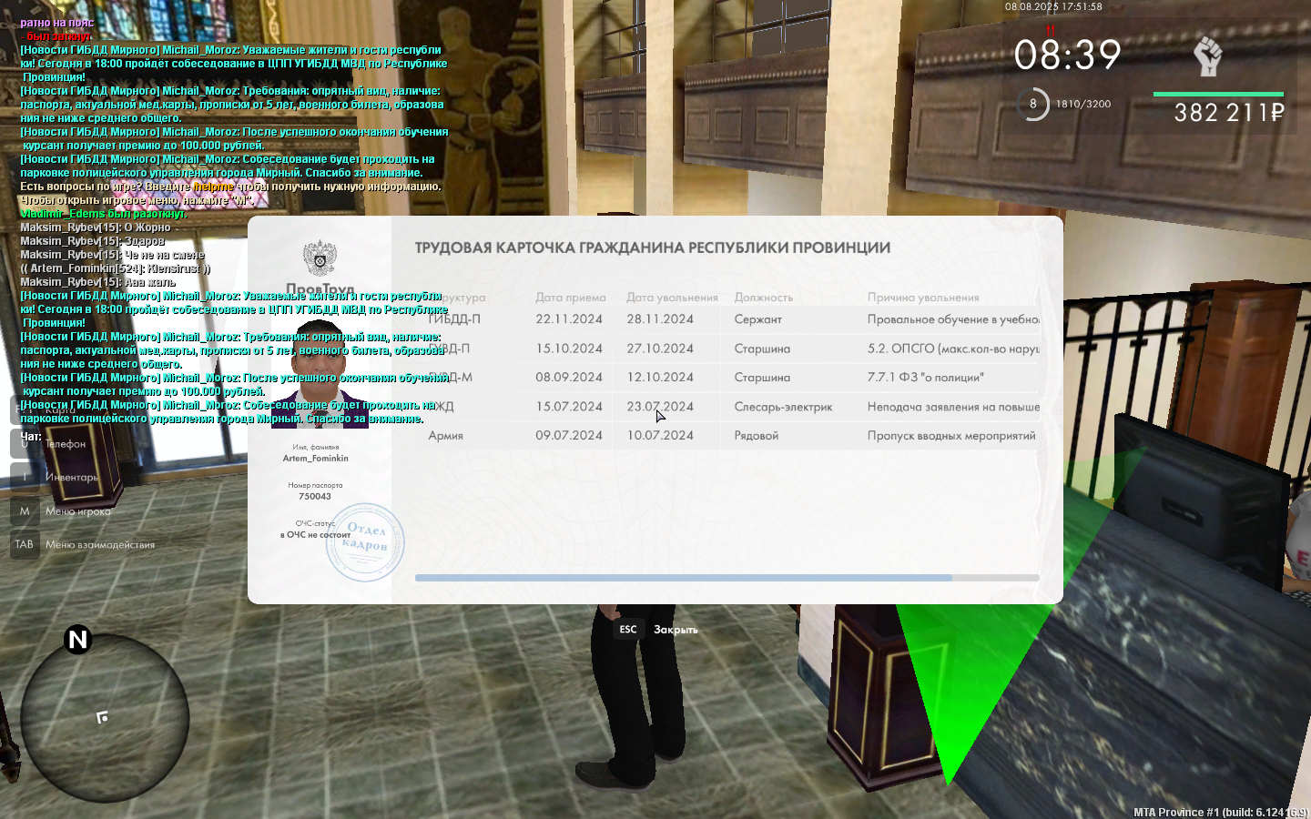Select hire date 15.07.2024
This screenshot has height=819, width=1311.
pos(569,407)
